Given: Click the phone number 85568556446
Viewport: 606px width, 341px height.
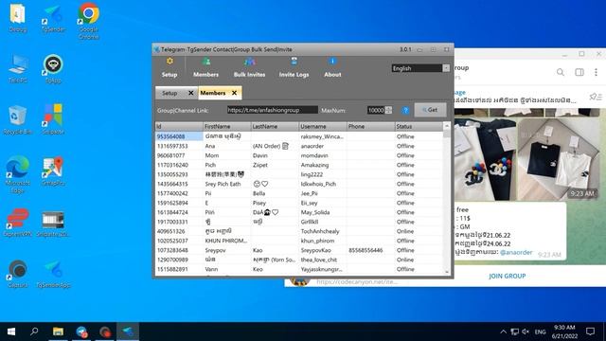Looking at the screenshot, I should 365,250.
